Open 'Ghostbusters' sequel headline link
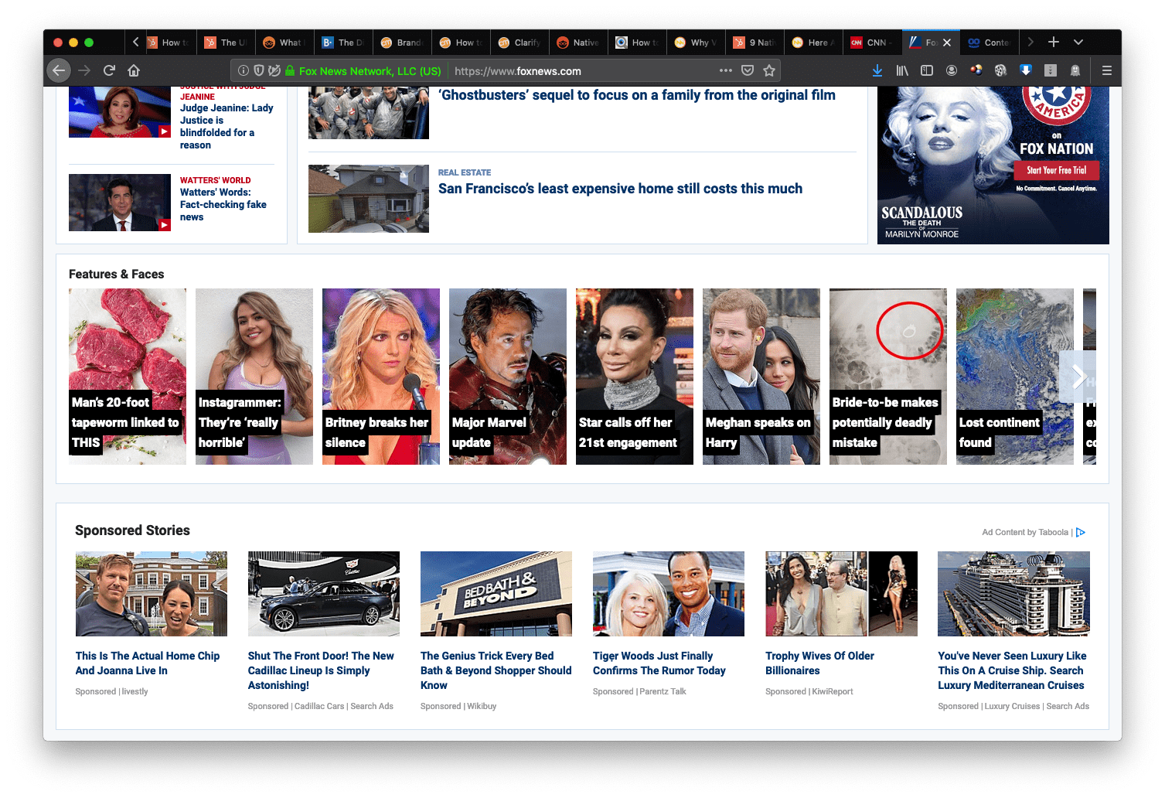The width and height of the screenshot is (1165, 798). [638, 95]
